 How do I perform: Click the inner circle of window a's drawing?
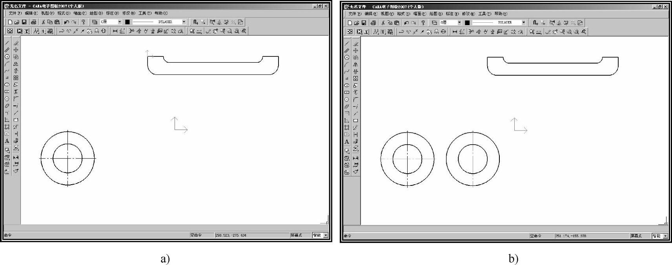(68, 158)
